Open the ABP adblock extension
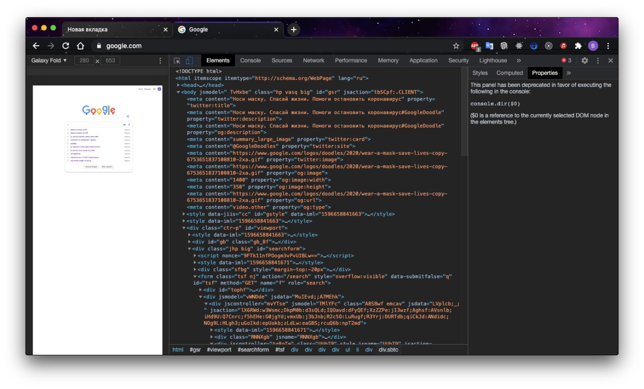The image size is (644, 389). pos(474,46)
